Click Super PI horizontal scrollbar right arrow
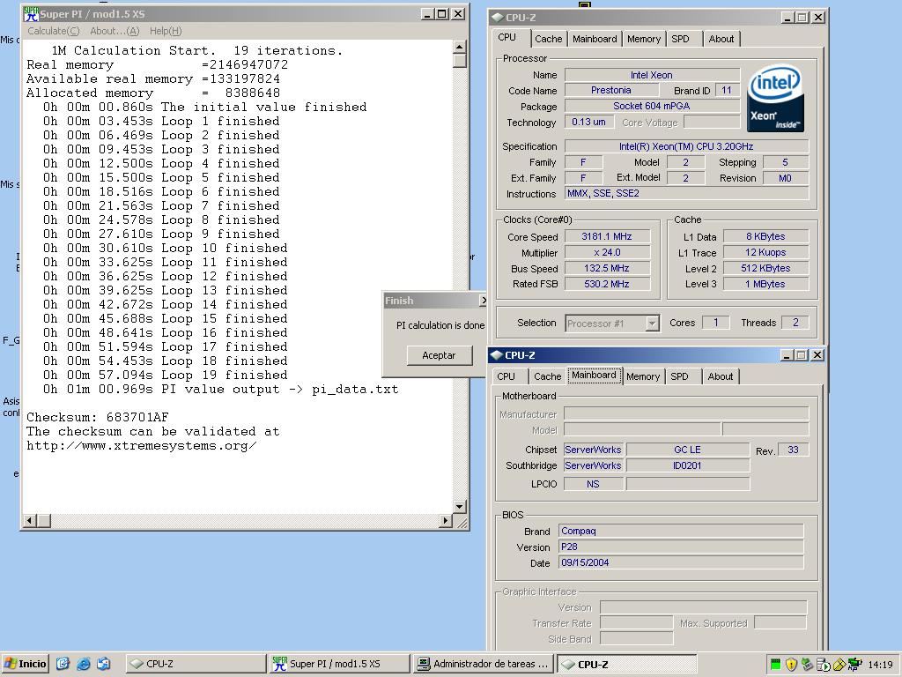 (445, 520)
